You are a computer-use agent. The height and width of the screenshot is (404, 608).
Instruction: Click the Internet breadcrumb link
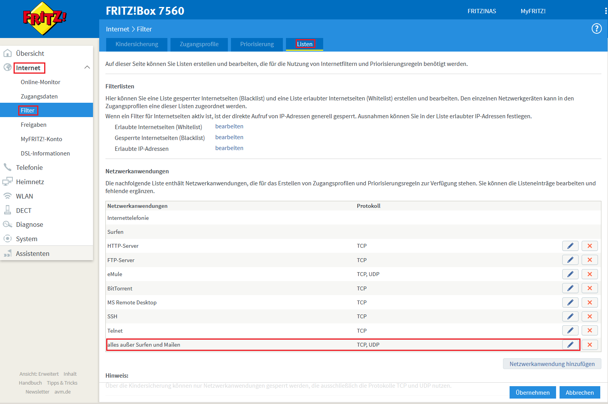tap(117, 29)
